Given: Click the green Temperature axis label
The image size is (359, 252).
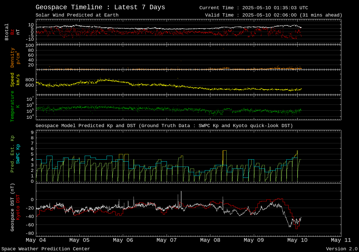Looking at the screenshot, I should coord(12,106).
